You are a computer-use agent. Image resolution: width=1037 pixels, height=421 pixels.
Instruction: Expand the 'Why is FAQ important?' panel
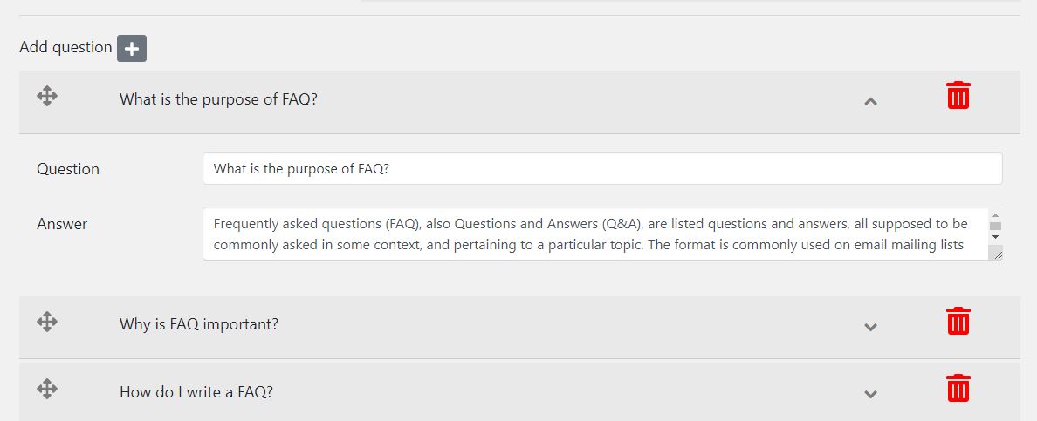click(x=869, y=327)
